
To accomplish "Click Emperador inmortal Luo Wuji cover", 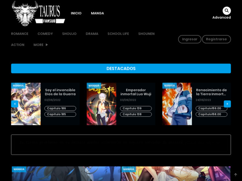I will (x=102, y=104).
